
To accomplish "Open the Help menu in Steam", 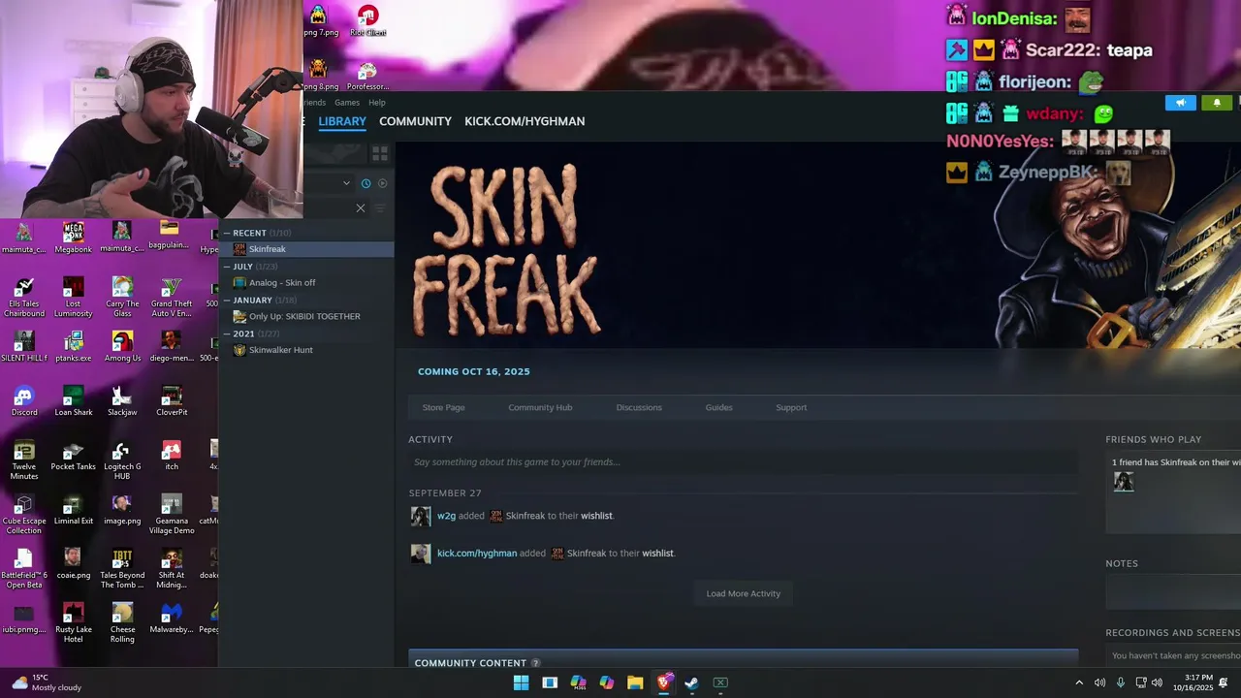I will [x=377, y=103].
